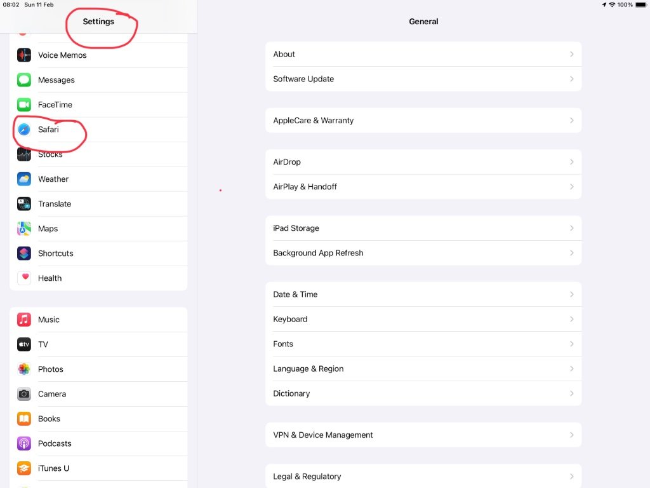Open Legal & Regulatory
Screen dimensions: 650x488
point(423,477)
